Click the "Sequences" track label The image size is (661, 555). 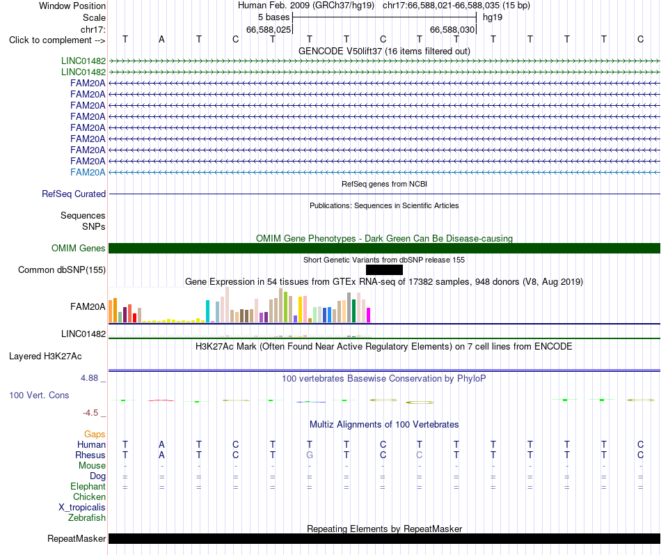[83, 216]
